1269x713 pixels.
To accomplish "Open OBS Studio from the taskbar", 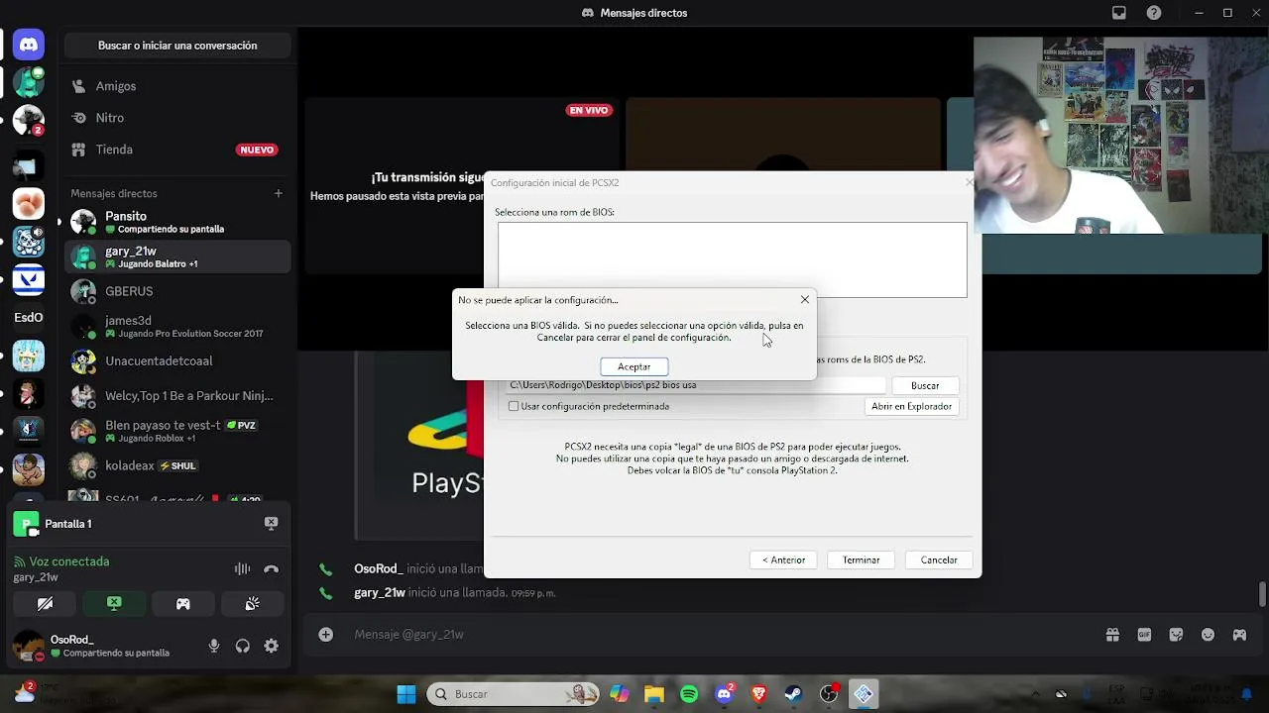I will click(829, 694).
